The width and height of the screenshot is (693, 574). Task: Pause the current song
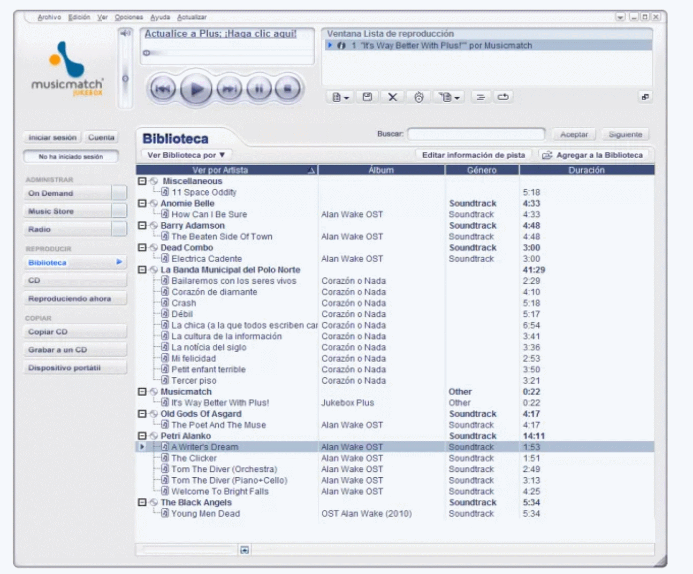[259, 89]
